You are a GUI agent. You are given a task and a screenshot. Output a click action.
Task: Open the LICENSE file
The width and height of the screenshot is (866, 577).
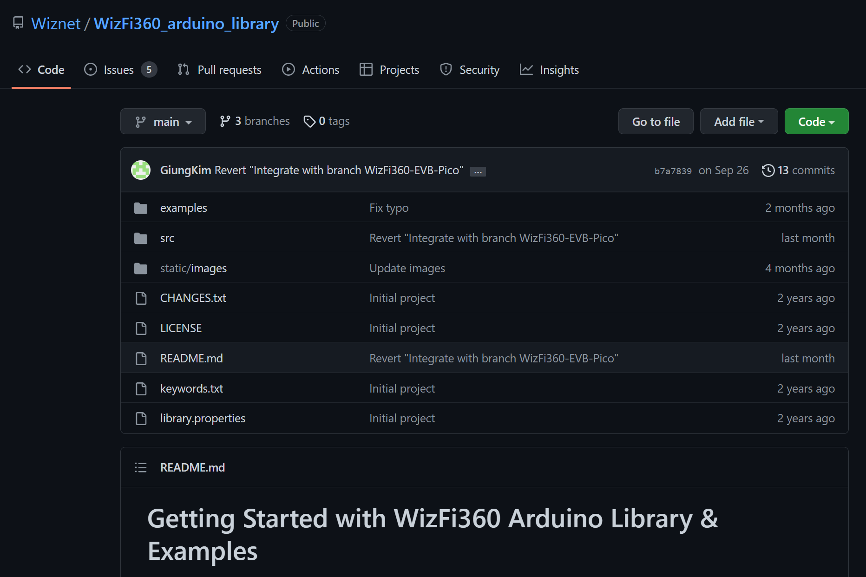click(181, 328)
